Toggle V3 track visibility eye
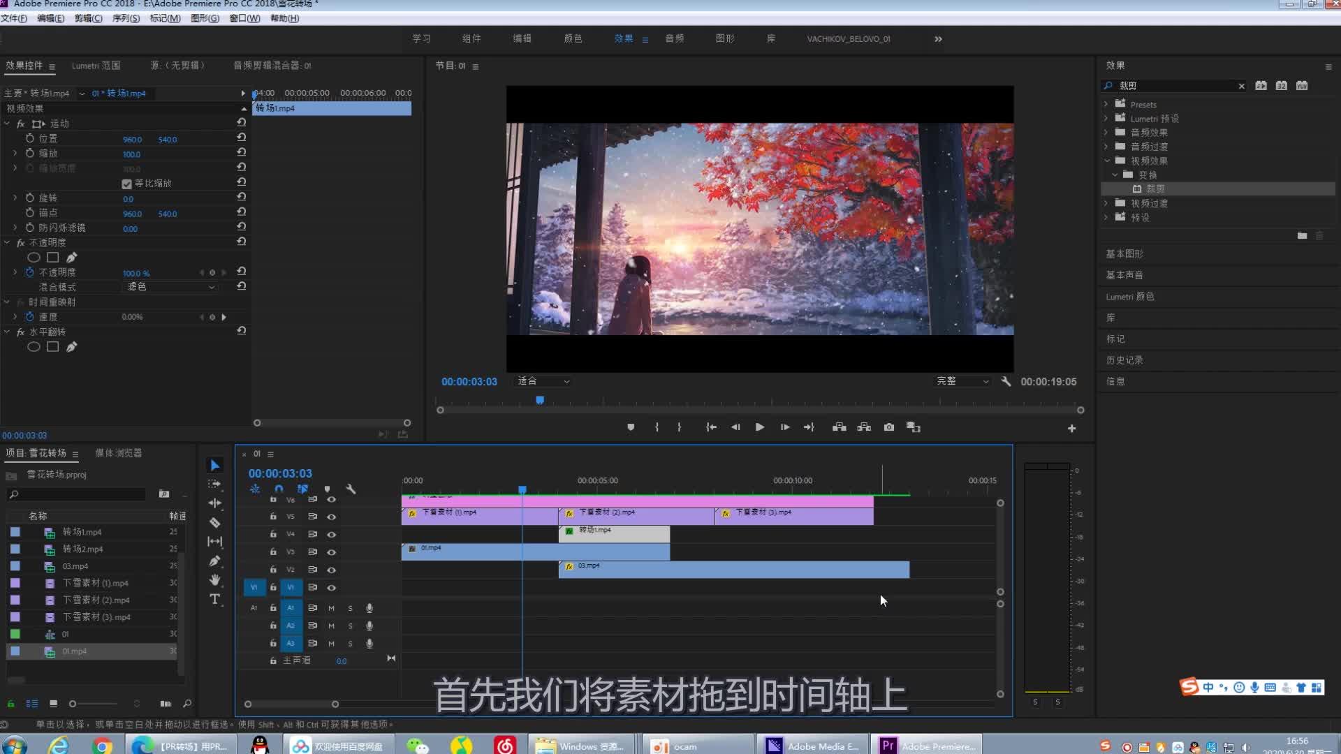 click(x=332, y=552)
